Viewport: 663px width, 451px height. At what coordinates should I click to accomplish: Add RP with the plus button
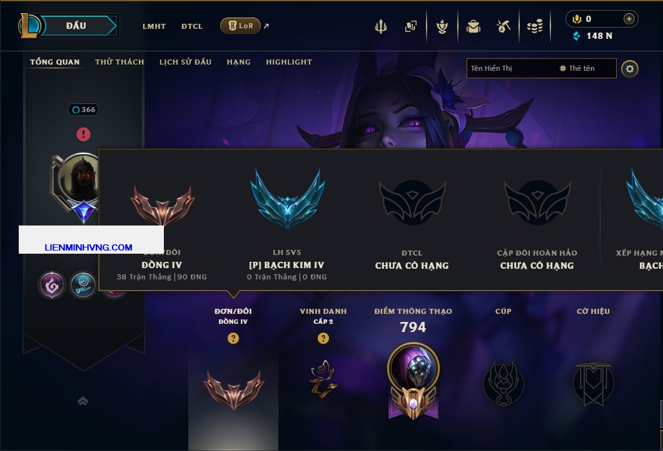629,19
